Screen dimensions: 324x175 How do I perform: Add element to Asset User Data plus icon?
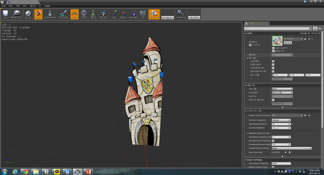pyautogui.click(x=286, y=152)
